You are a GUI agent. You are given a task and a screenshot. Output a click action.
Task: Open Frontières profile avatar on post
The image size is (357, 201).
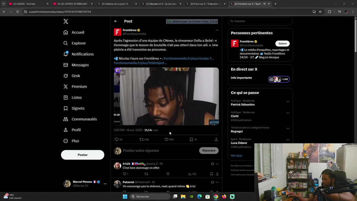[117, 32]
